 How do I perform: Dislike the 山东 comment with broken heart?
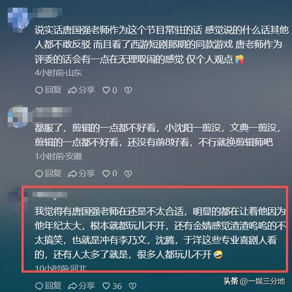(x=128, y=90)
